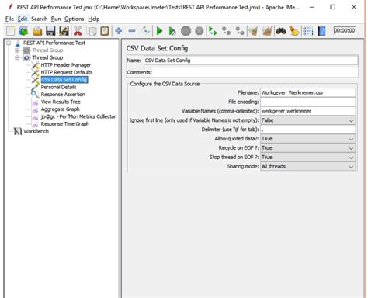Click the Reset search icon
Screen dimensions: 368x298
pos(294,31)
